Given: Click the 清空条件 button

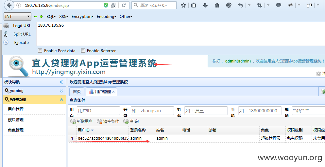Looking at the screenshot, I should 108,121.
